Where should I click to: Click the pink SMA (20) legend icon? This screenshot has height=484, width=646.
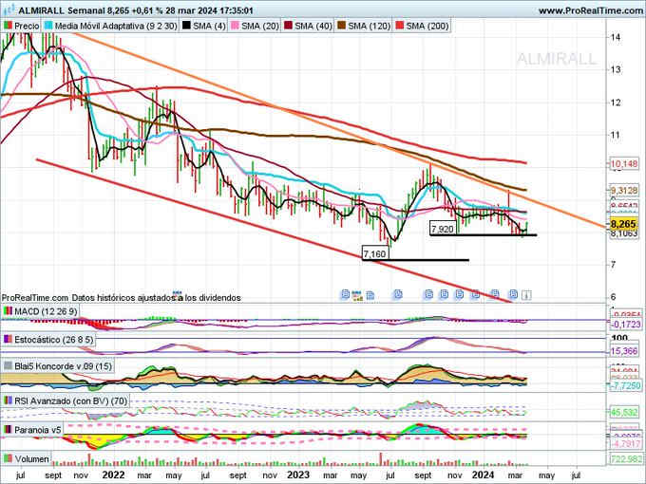pyautogui.click(x=235, y=26)
